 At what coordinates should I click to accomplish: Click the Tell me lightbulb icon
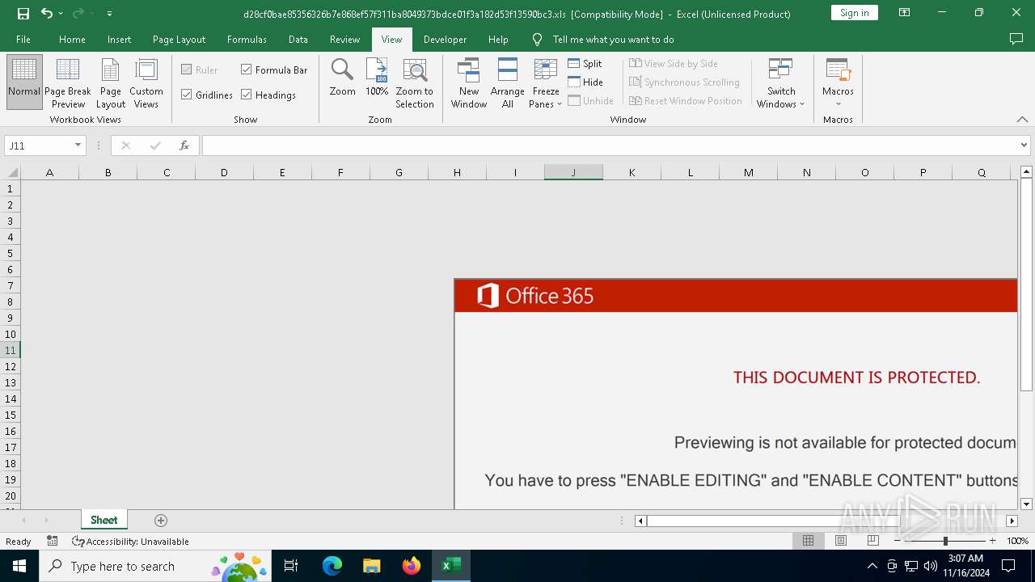[x=538, y=39]
